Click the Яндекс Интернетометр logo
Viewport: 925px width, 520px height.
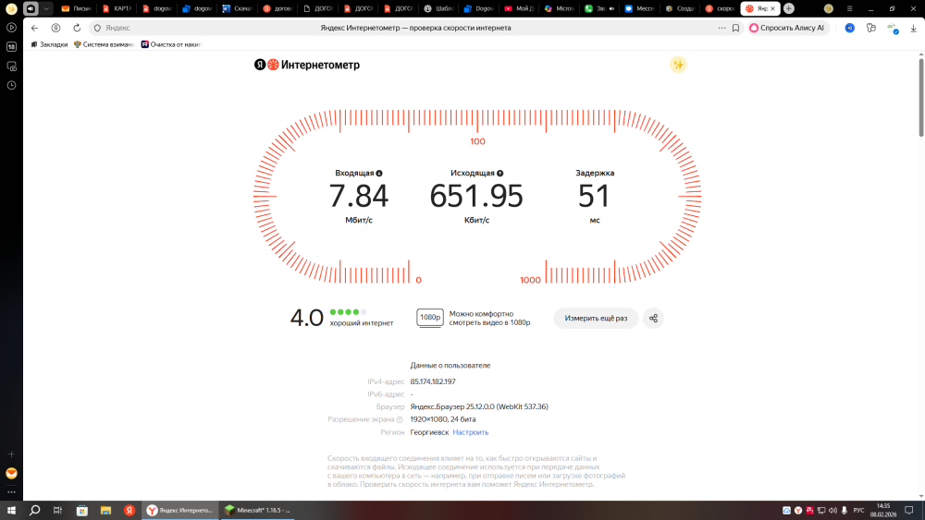click(x=307, y=65)
